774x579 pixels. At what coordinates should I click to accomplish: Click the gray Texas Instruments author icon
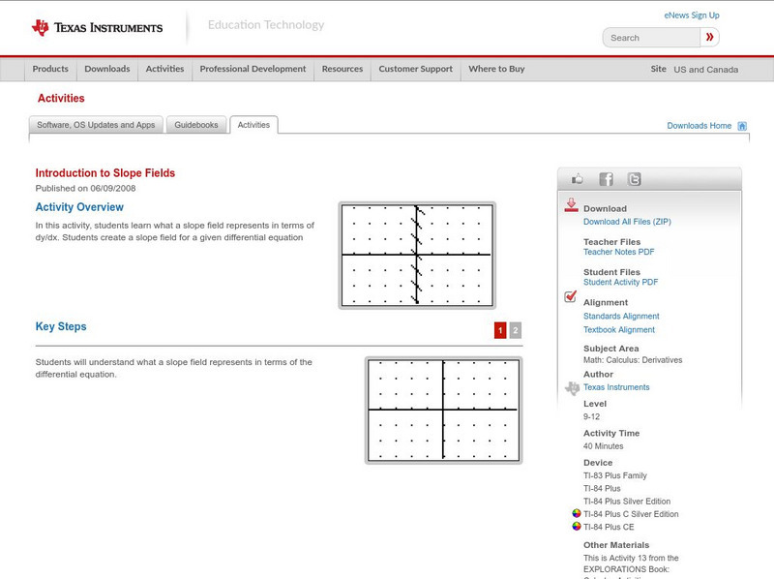[x=572, y=388]
